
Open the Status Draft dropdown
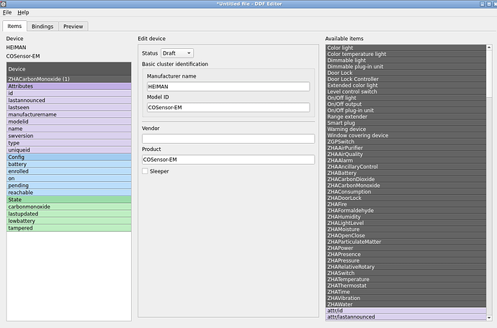177,53
